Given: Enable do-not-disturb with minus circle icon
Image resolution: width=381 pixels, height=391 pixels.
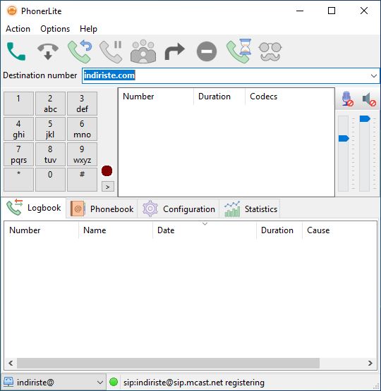Looking at the screenshot, I should (207, 51).
